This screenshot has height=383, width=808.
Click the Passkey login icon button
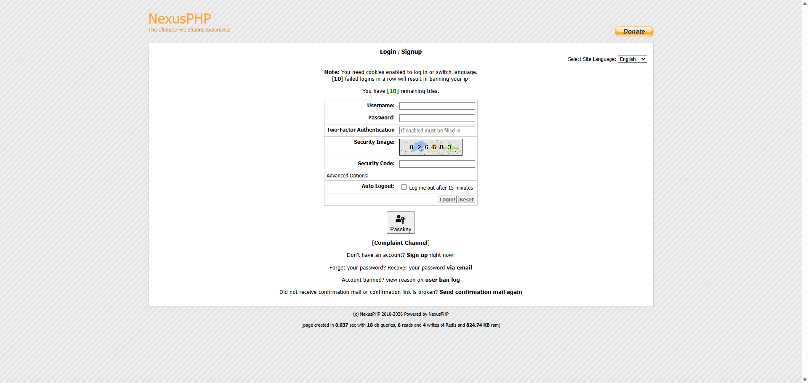pyautogui.click(x=401, y=222)
